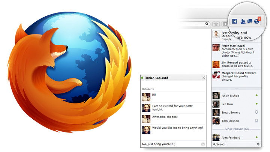Click Margaret Gould Stewart's avatar

[x=216, y=75]
